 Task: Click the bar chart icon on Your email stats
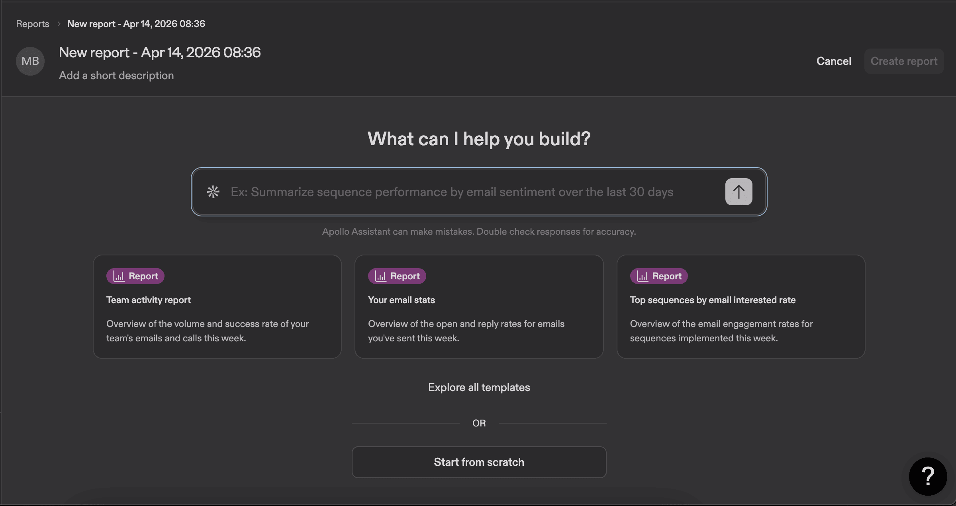pyautogui.click(x=380, y=276)
